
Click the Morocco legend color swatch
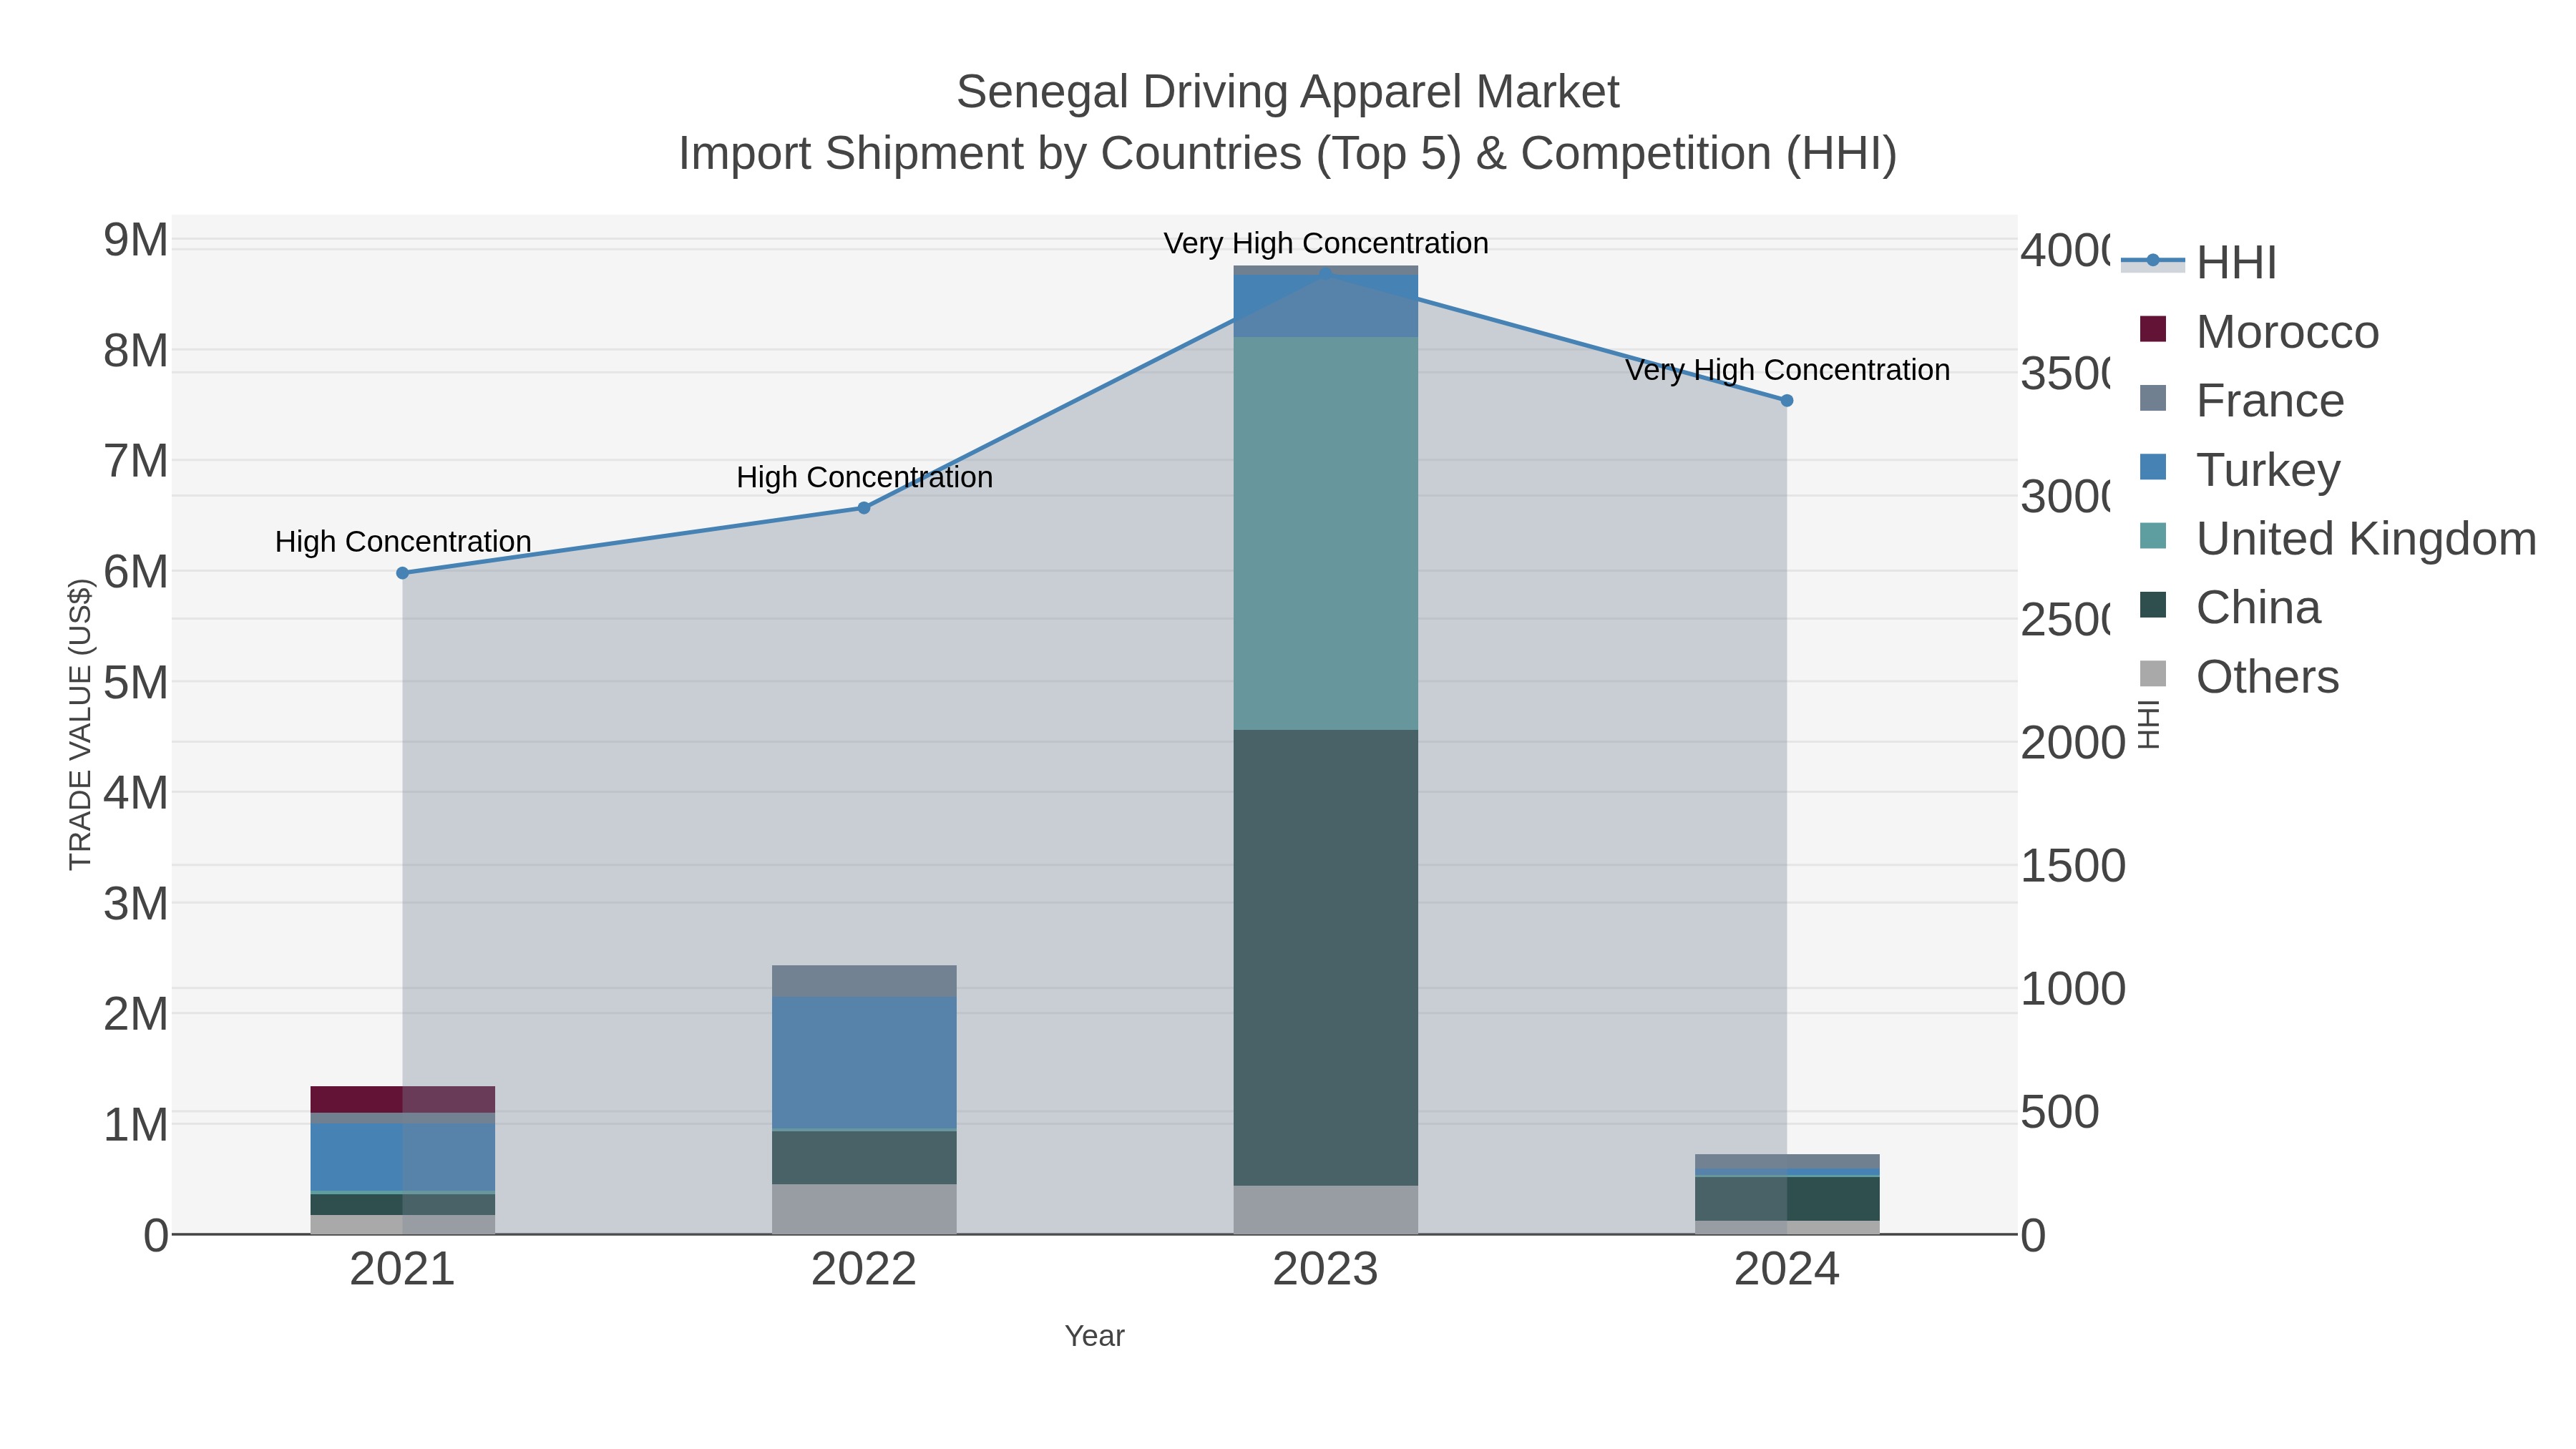coord(2153,329)
